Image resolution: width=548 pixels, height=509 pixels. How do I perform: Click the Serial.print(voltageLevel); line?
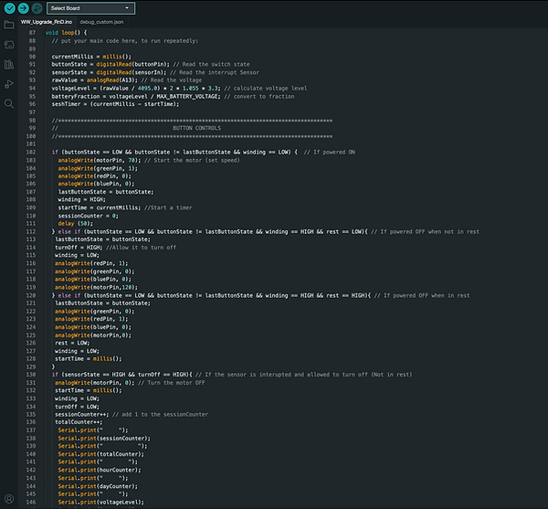click(101, 501)
